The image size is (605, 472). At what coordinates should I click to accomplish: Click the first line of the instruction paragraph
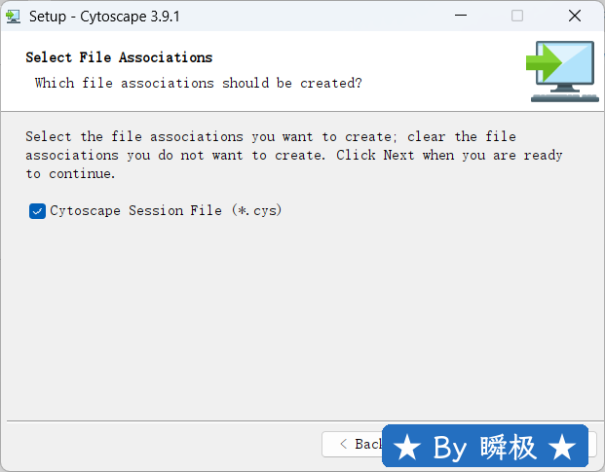click(271, 136)
